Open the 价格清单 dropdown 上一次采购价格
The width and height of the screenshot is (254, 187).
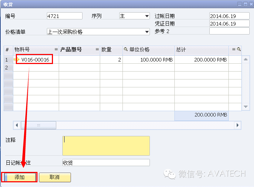(147, 32)
